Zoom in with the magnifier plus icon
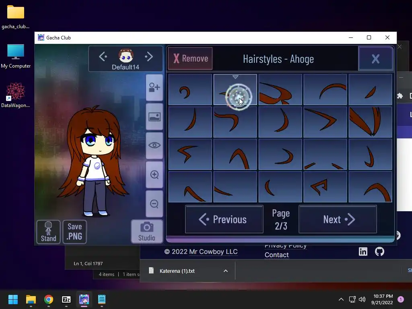The height and width of the screenshot is (309, 412). (154, 175)
